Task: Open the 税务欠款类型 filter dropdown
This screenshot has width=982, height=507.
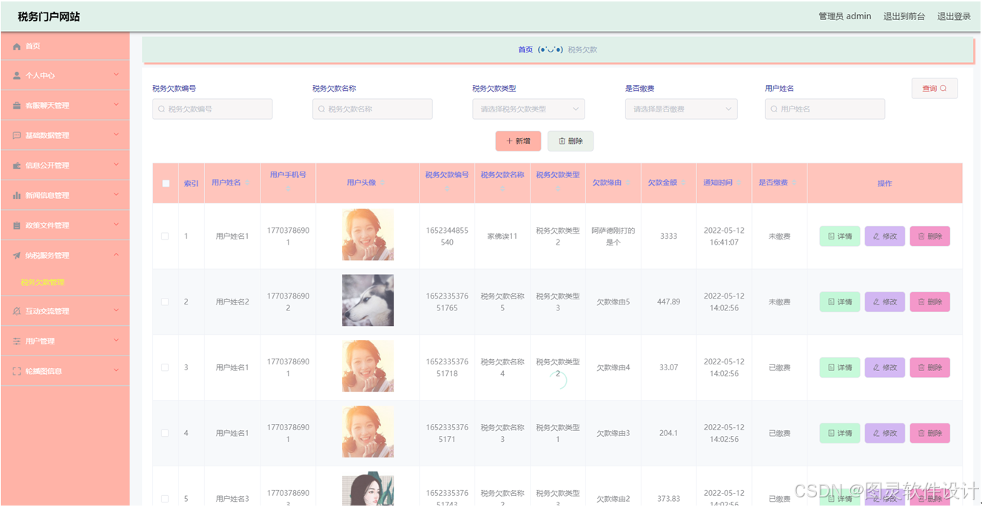Action: (528, 109)
